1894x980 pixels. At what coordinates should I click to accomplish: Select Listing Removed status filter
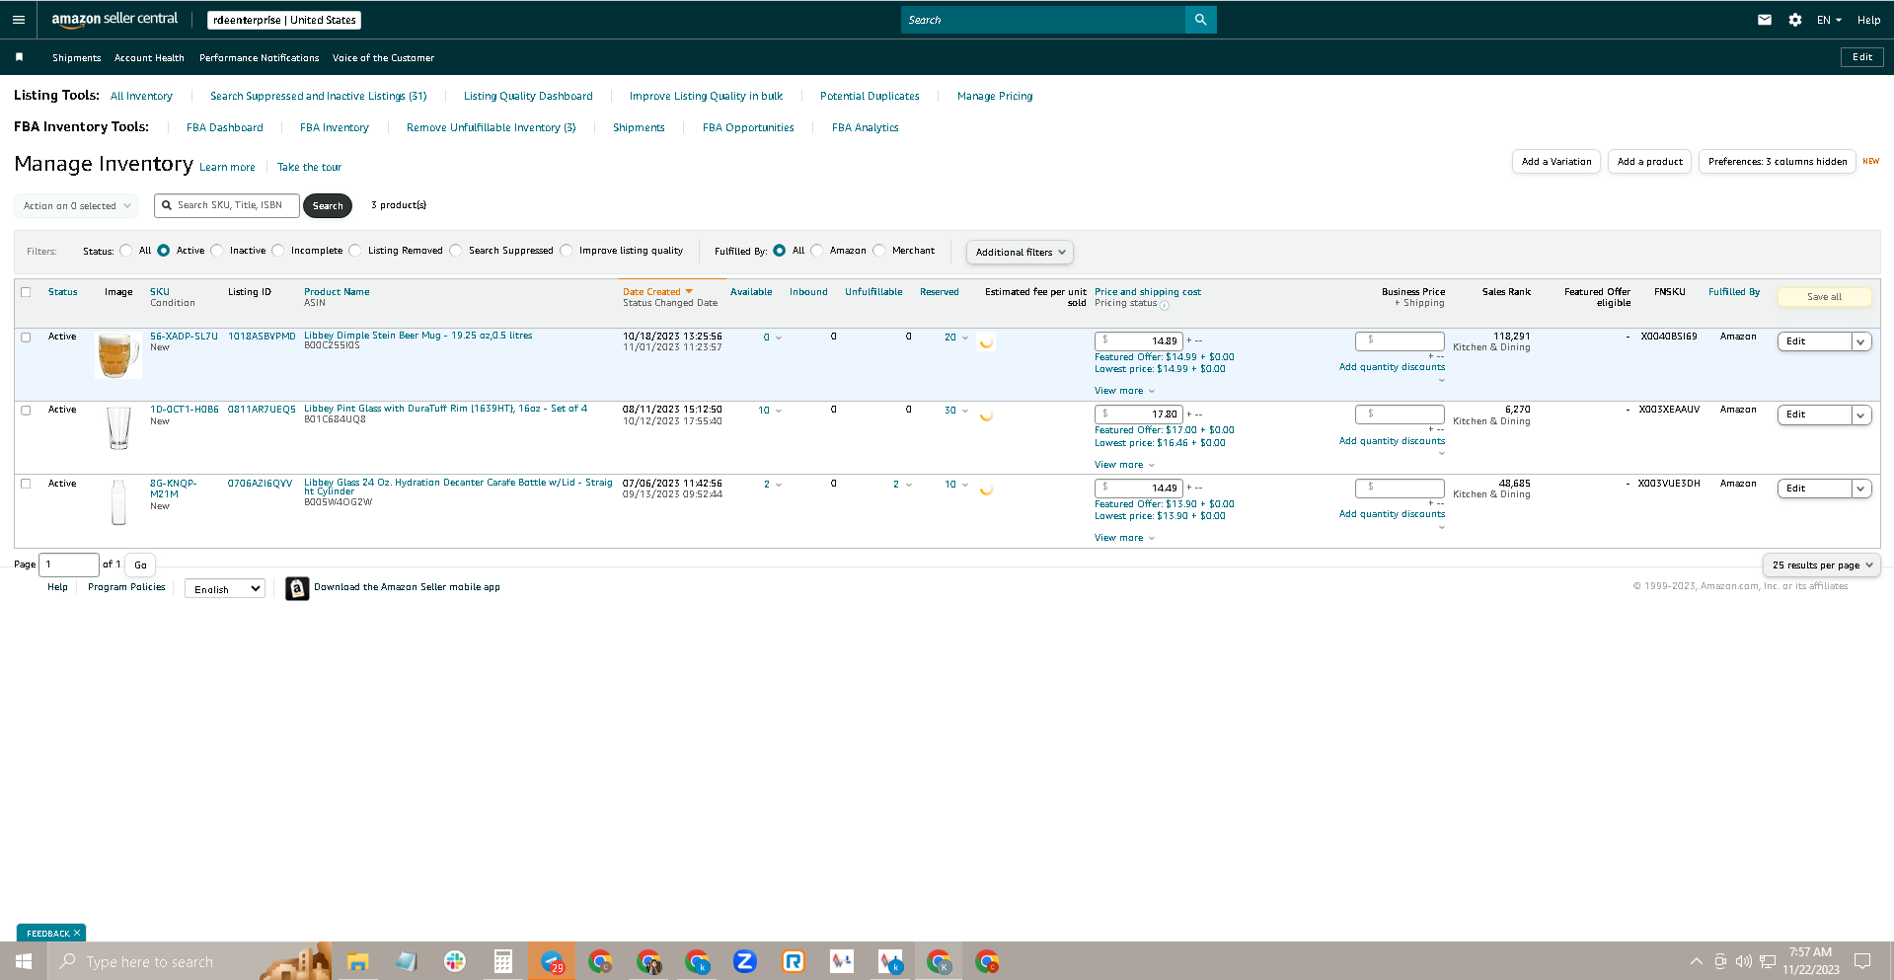(x=355, y=251)
